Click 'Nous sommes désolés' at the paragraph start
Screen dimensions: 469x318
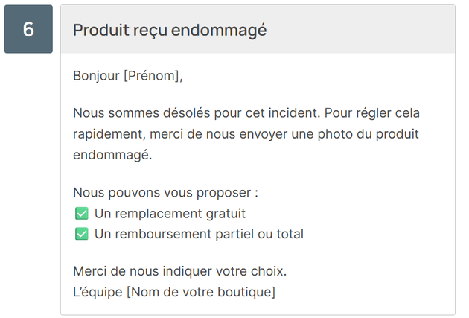[130, 113]
